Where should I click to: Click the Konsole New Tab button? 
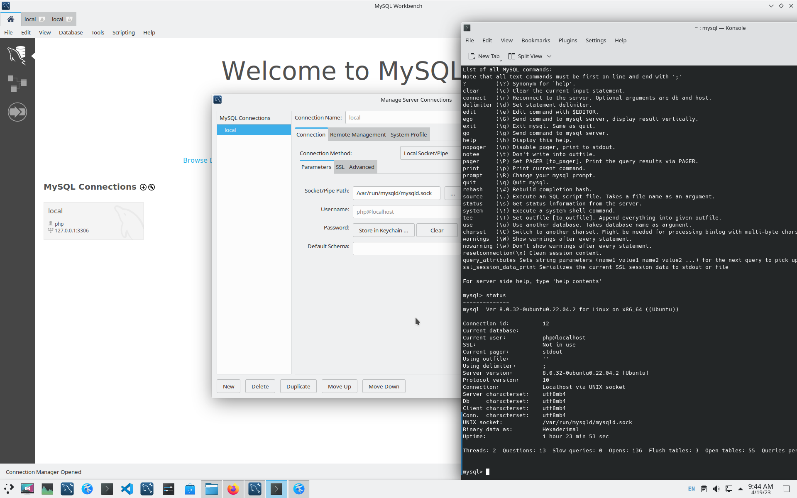tap(484, 56)
